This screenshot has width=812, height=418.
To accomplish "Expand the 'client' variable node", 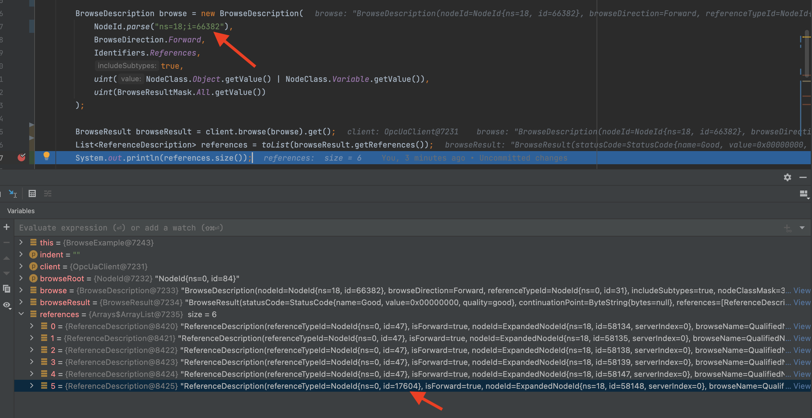I will click(21, 266).
